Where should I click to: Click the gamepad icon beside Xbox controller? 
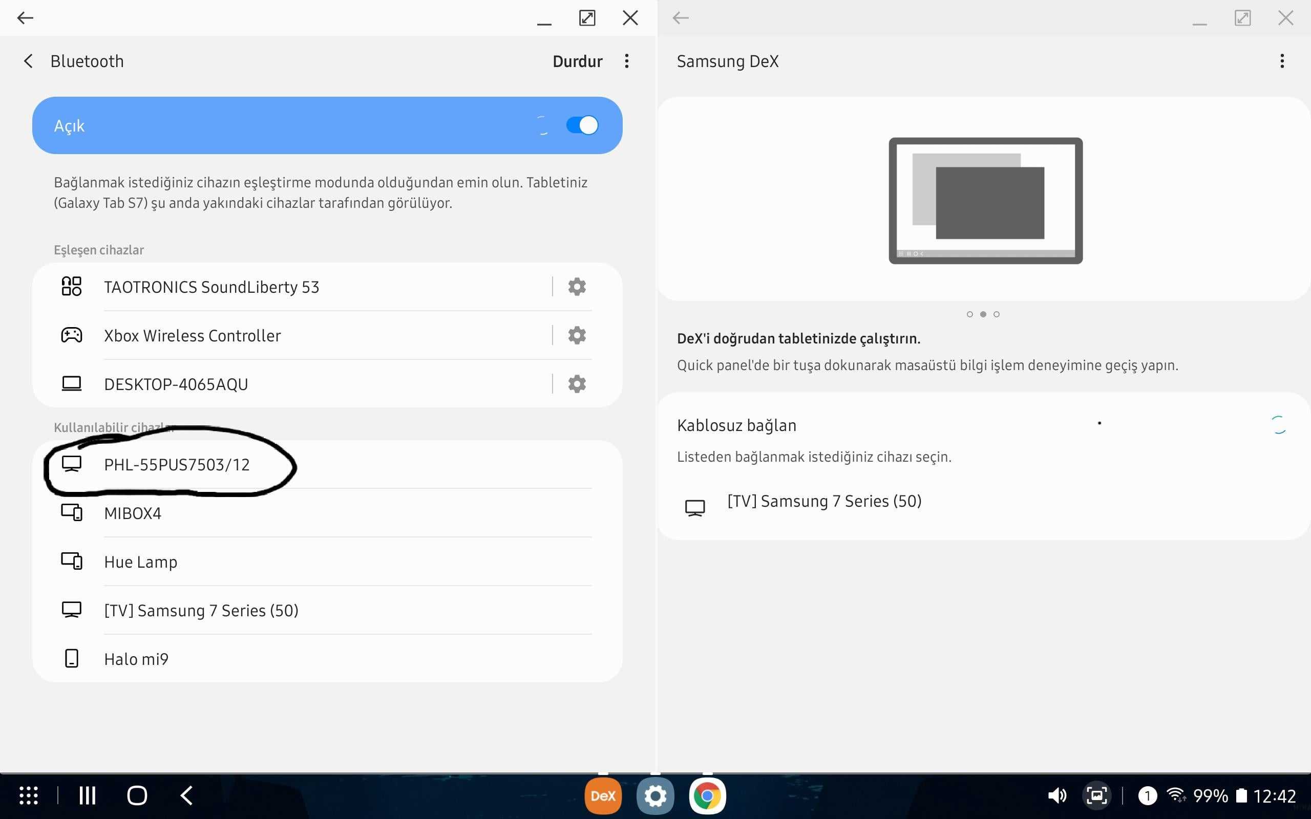(x=72, y=335)
